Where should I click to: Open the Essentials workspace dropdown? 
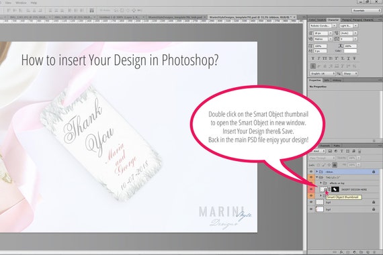366,11
